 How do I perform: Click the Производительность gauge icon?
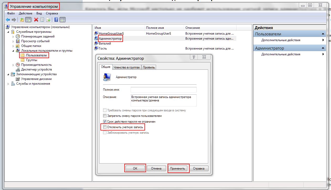18,65
